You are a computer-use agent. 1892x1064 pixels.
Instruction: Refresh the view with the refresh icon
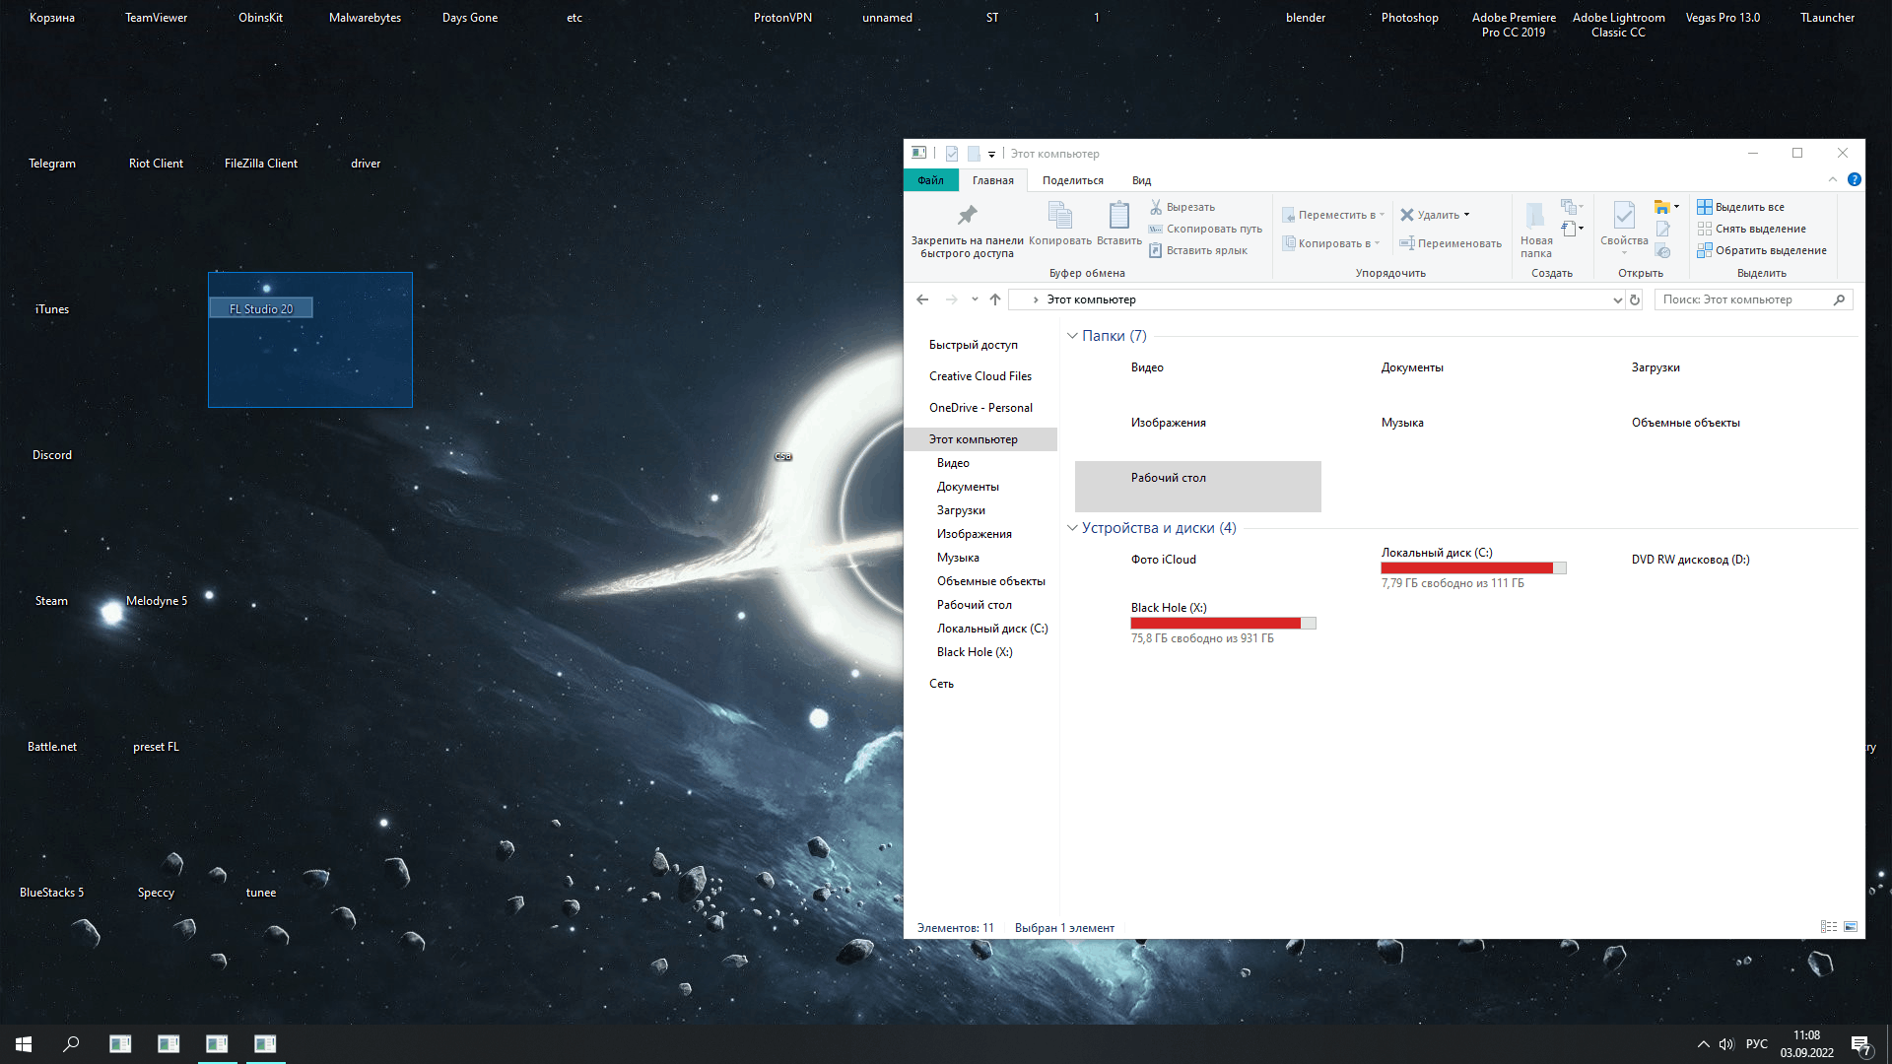click(1635, 299)
